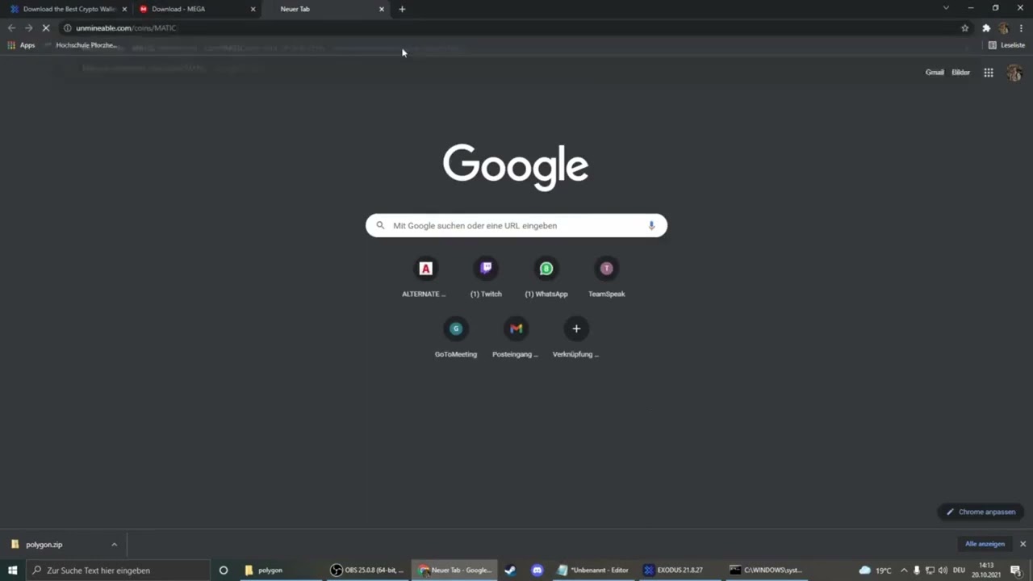This screenshot has width=1033, height=581.
Task: Open the weather widget showing 19°C
Action: tap(875, 570)
